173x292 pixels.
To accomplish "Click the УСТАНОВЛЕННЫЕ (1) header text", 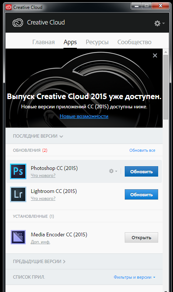I will click(x=33, y=216).
